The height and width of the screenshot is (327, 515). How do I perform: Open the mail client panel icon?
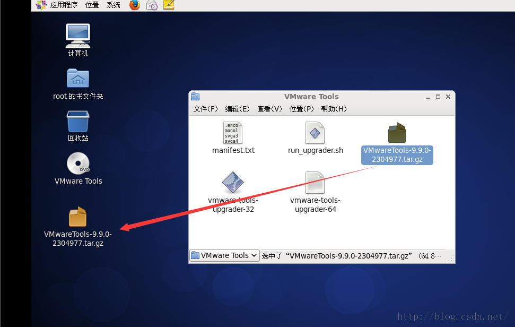(x=152, y=5)
